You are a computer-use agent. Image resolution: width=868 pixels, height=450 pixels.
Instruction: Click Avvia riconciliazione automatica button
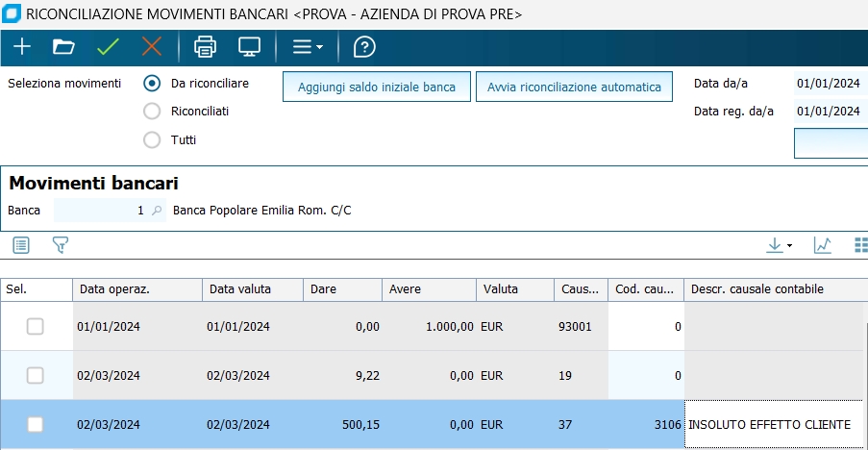coord(574,87)
